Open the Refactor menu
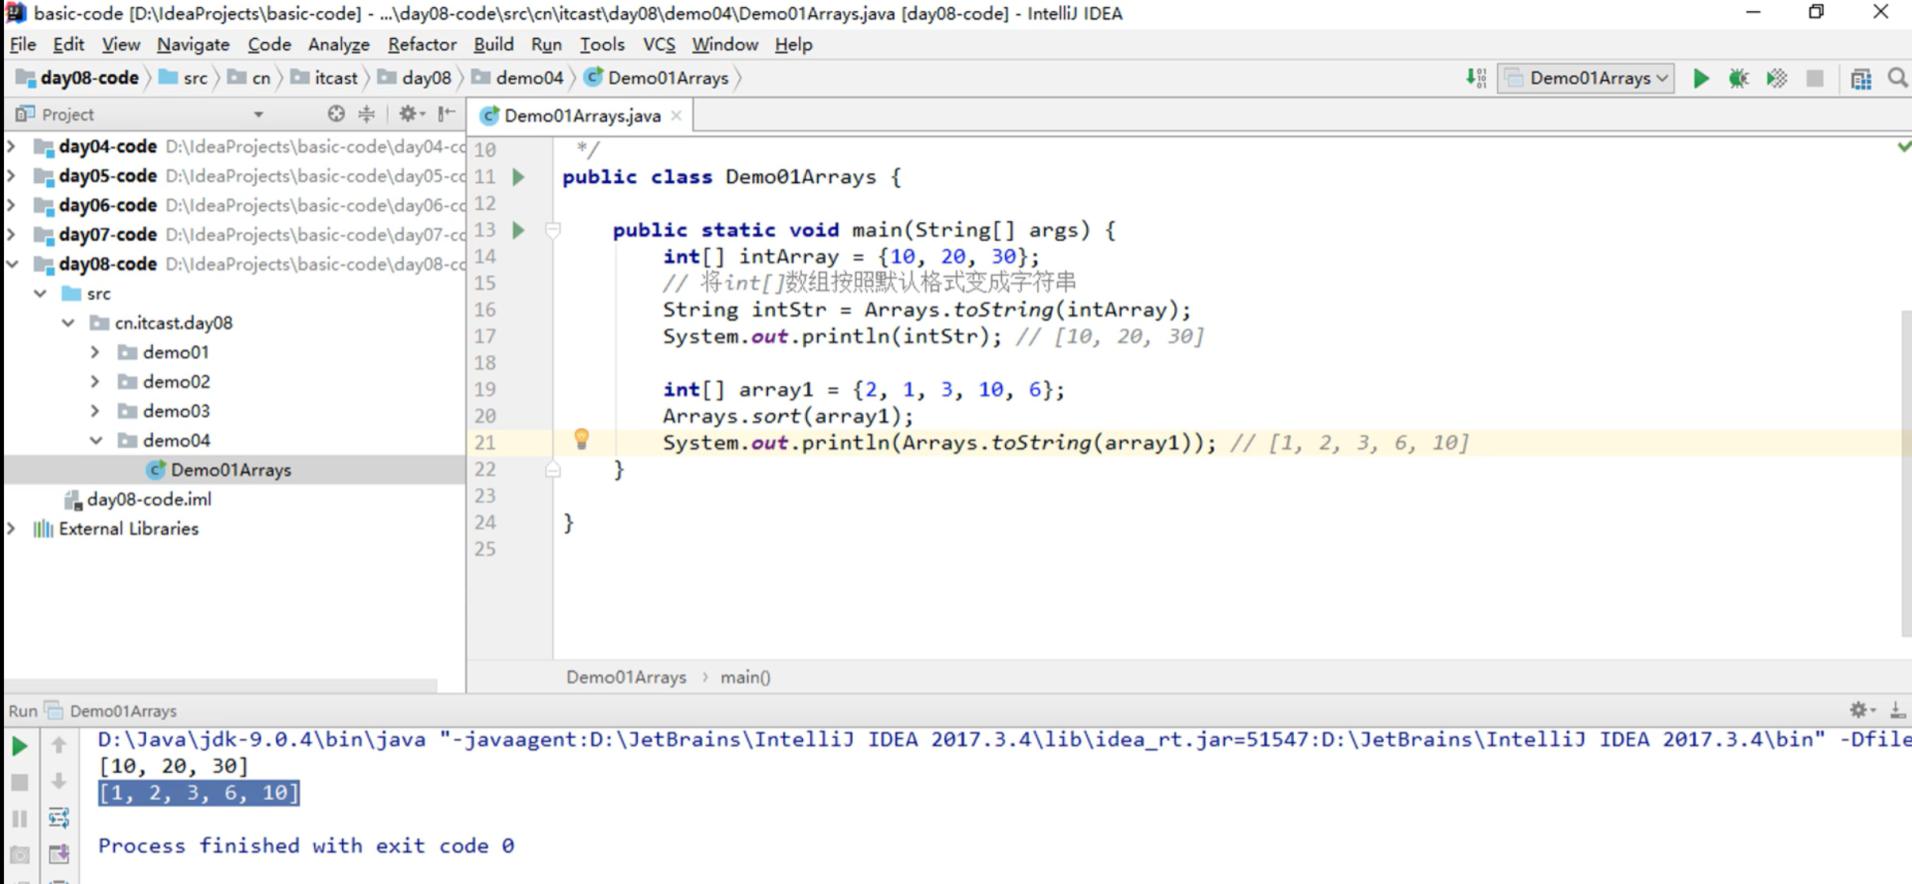This screenshot has width=1912, height=884. [421, 44]
